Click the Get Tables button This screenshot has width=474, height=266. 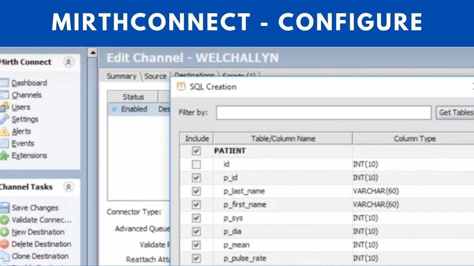coord(455,112)
